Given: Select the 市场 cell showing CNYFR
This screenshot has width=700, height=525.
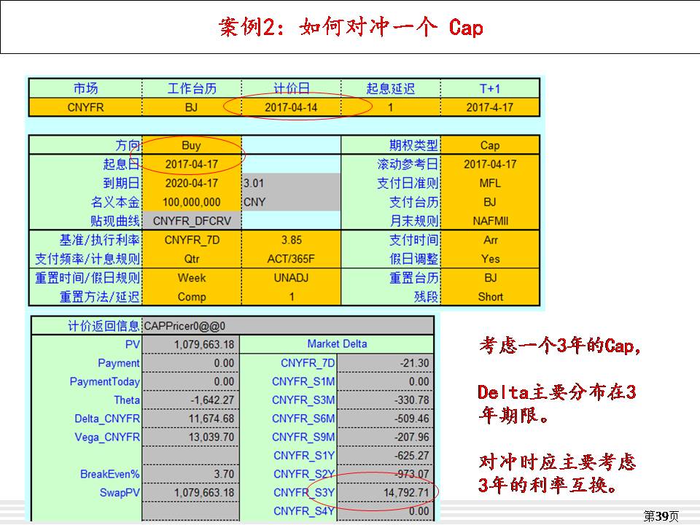Looking at the screenshot, I should coord(85,107).
